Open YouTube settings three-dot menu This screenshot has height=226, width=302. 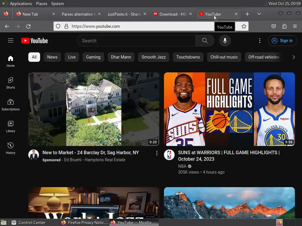point(260,41)
